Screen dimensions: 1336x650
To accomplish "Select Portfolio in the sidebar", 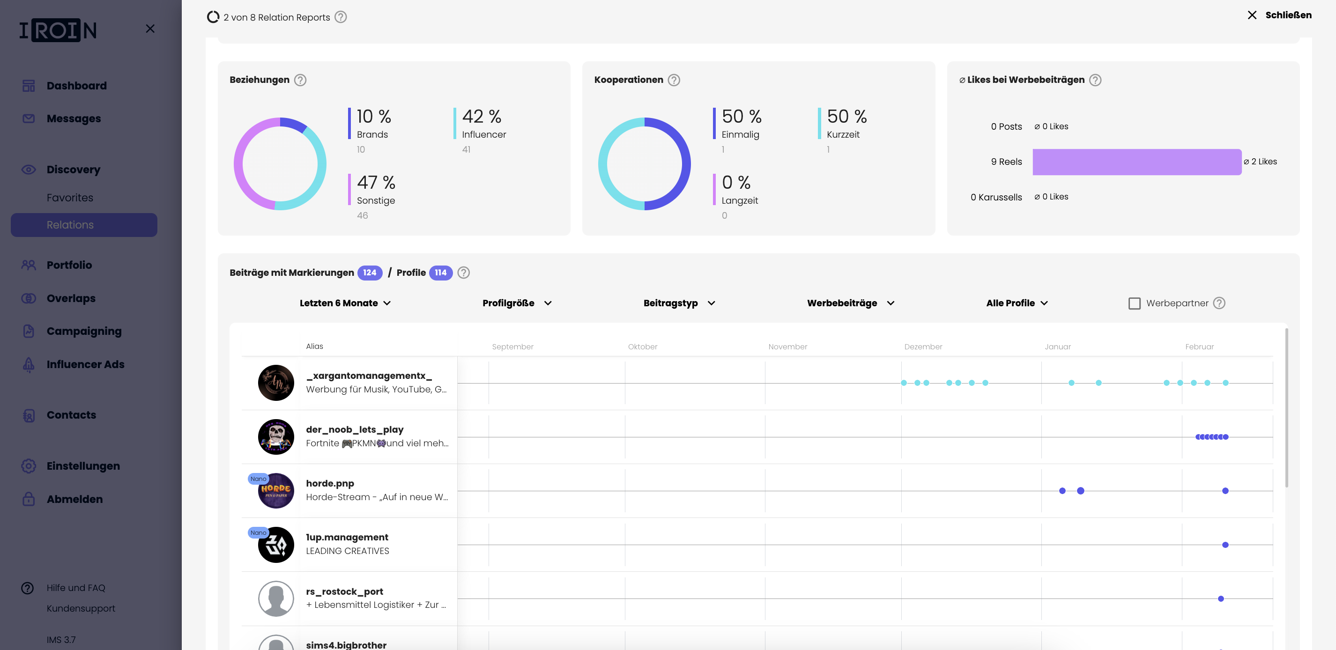I will pos(69,265).
